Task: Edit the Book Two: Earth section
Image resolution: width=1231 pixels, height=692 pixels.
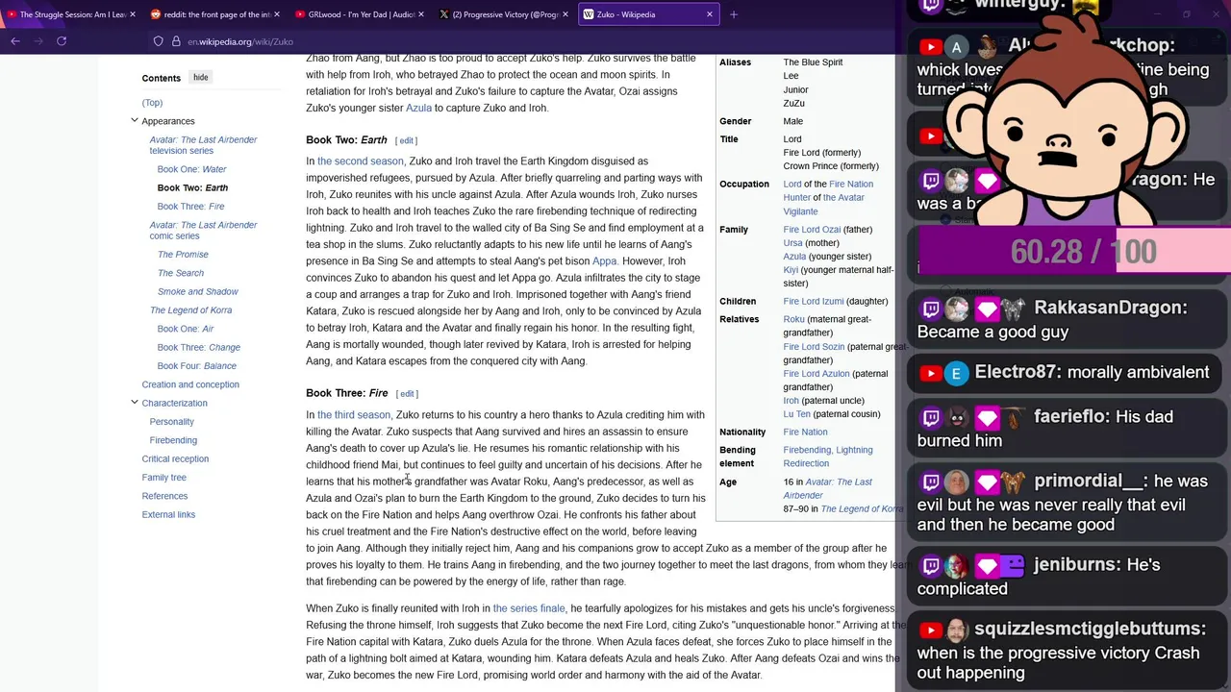Action: click(x=406, y=140)
